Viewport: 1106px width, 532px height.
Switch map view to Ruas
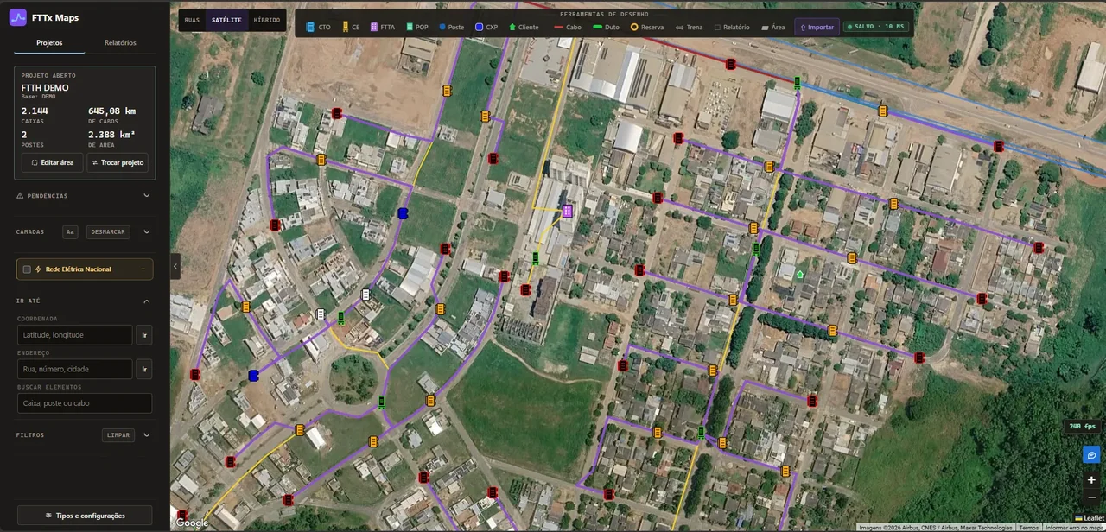tap(192, 20)
